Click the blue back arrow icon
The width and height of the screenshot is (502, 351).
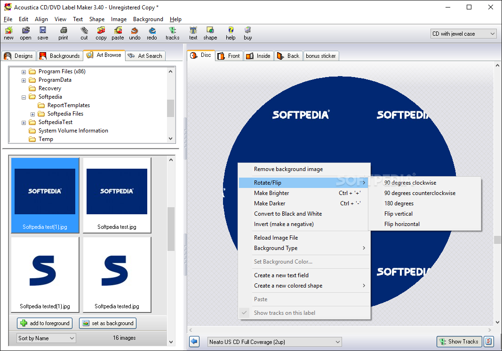pyautogui.click(x=194, y=342)
